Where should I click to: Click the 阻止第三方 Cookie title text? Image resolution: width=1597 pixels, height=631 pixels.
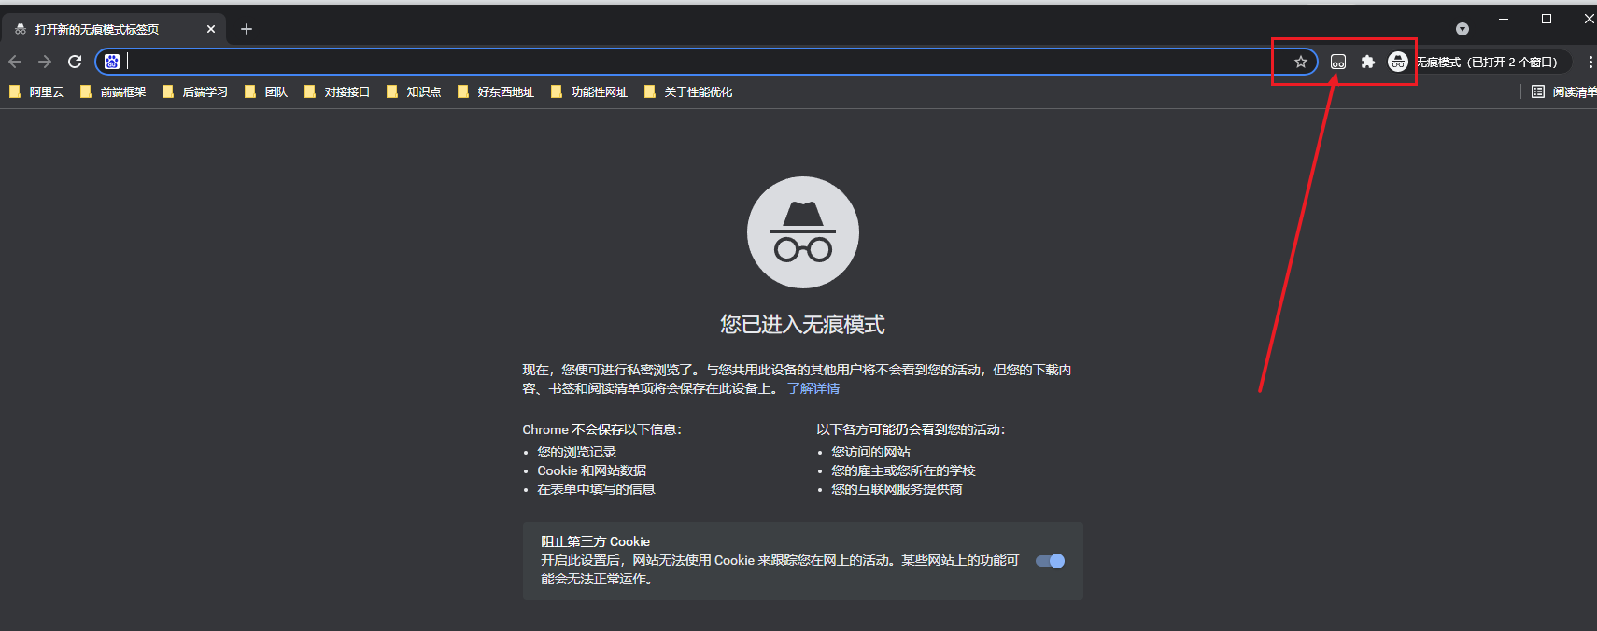(x=595, y=541)
